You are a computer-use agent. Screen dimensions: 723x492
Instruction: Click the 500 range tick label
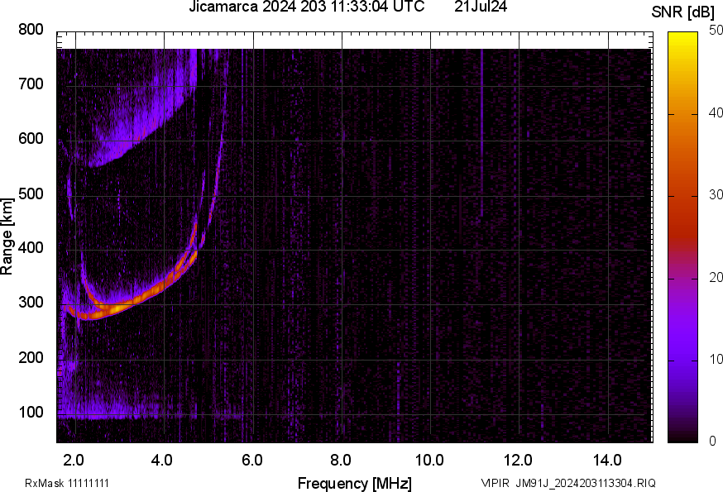[31, 193]
